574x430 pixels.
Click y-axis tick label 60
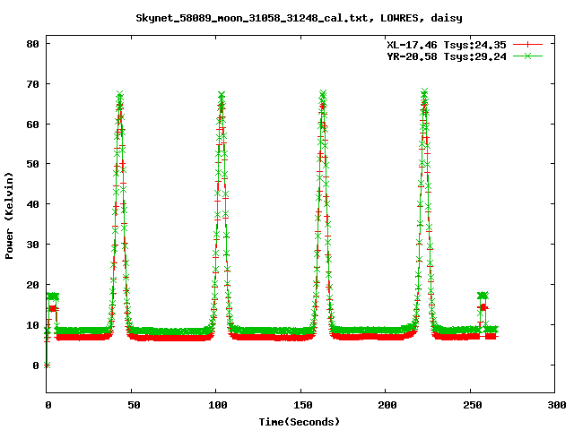33,125
